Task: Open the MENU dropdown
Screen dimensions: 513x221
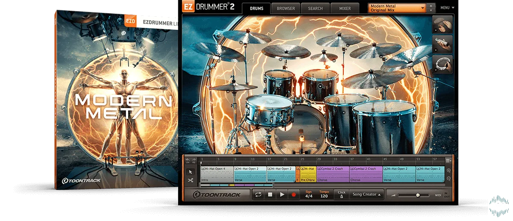Action: point(447,8)
